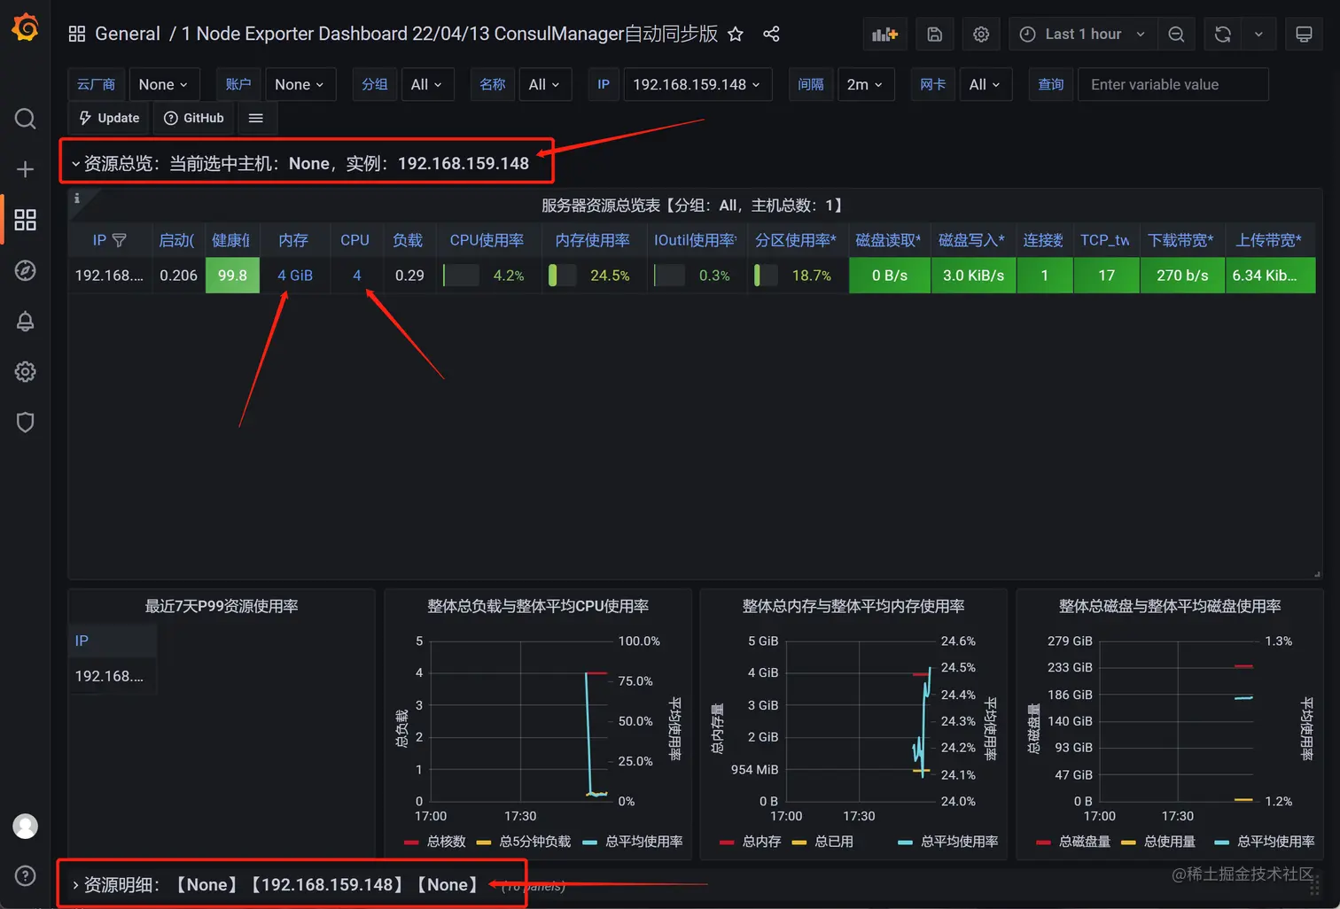Filter the IP column with funnel icon
The image size is (1340, 909).
(x=120, y=240)
